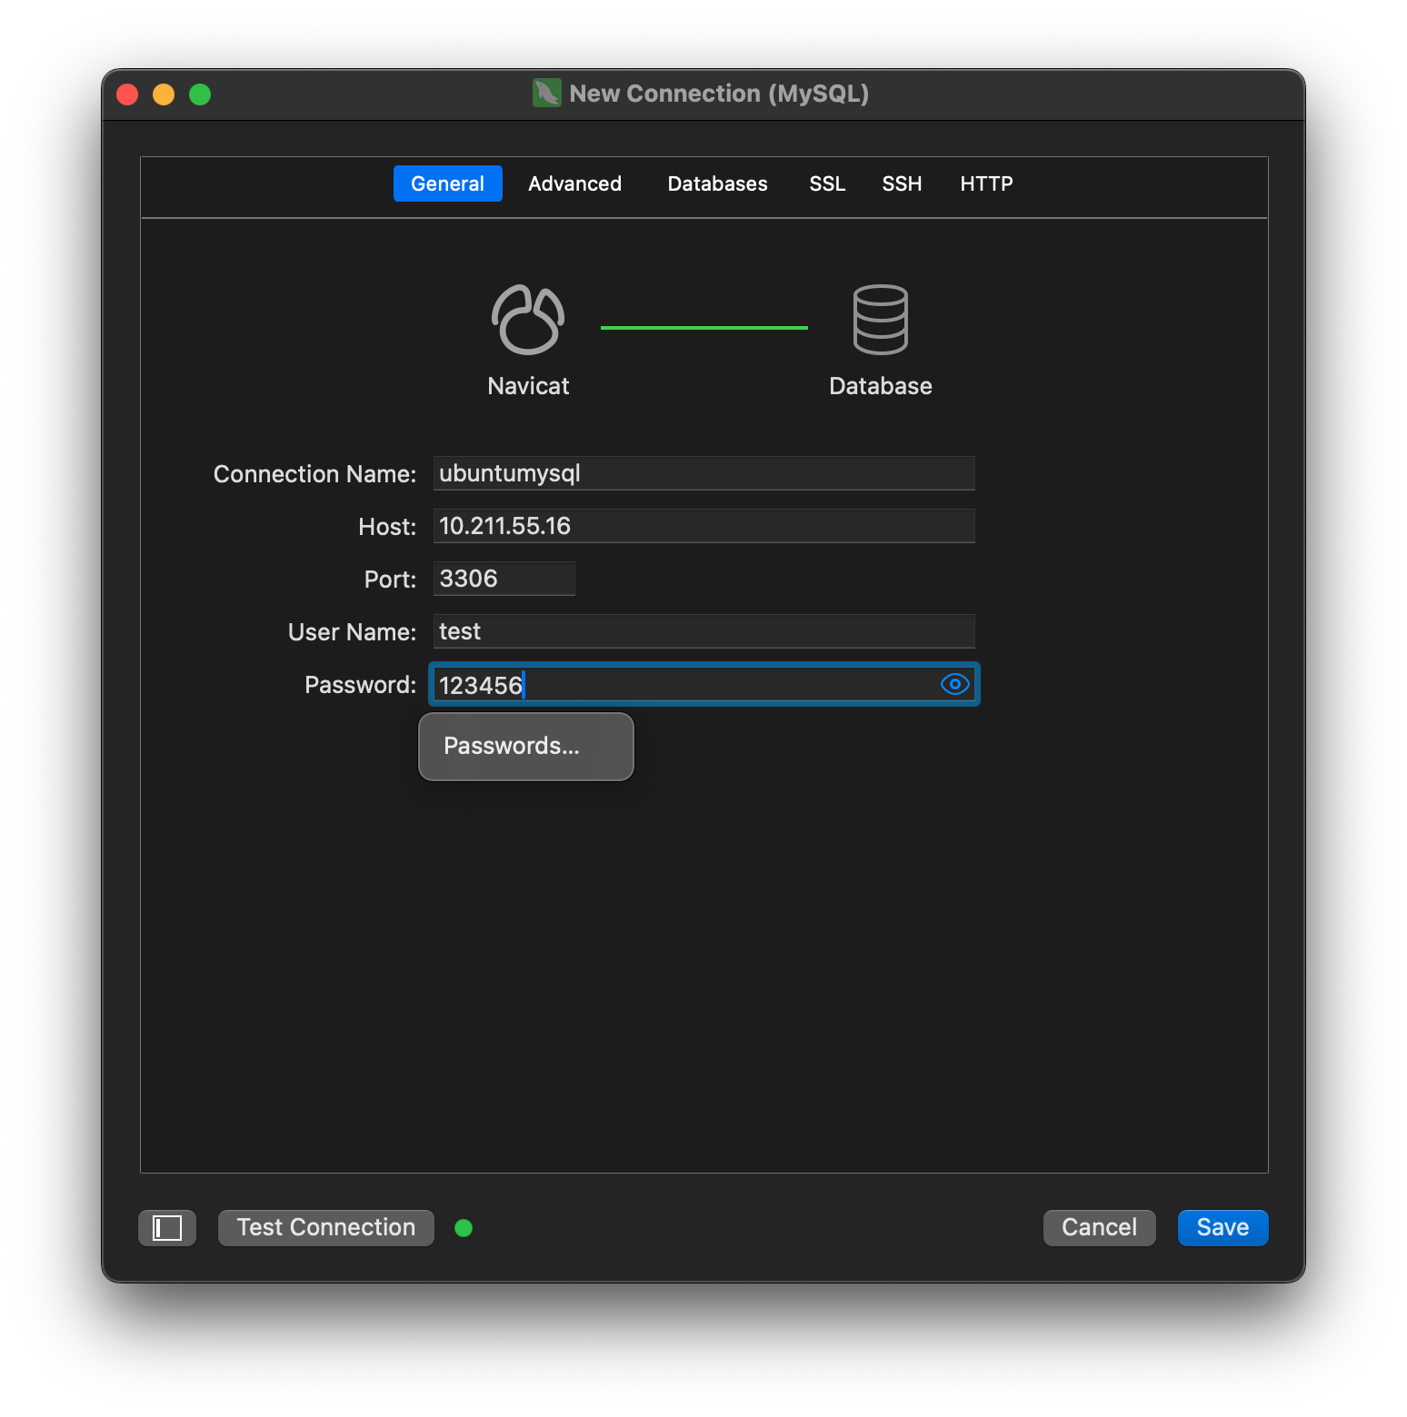1407x1417 pixels.
Task: Choose the Passwords... popup menu entry
Action: tap(525, 746)
